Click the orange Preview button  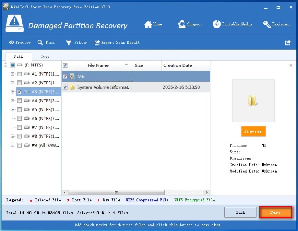point(253,131)
